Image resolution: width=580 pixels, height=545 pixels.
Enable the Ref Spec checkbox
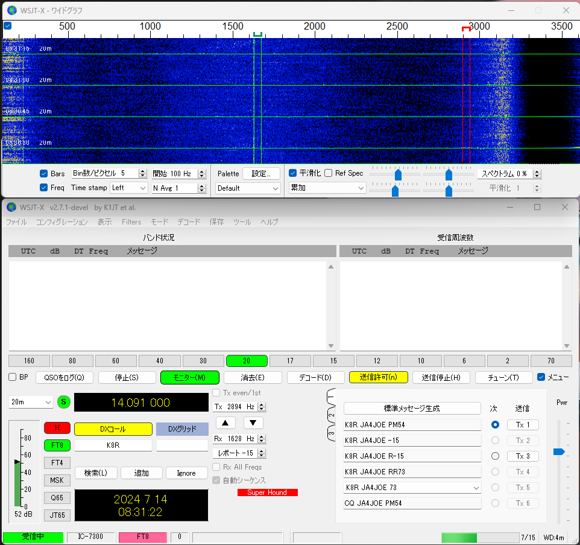click(x=328, y=173)
